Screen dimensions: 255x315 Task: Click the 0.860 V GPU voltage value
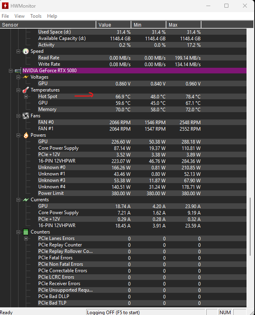click(x=123, y=84)
